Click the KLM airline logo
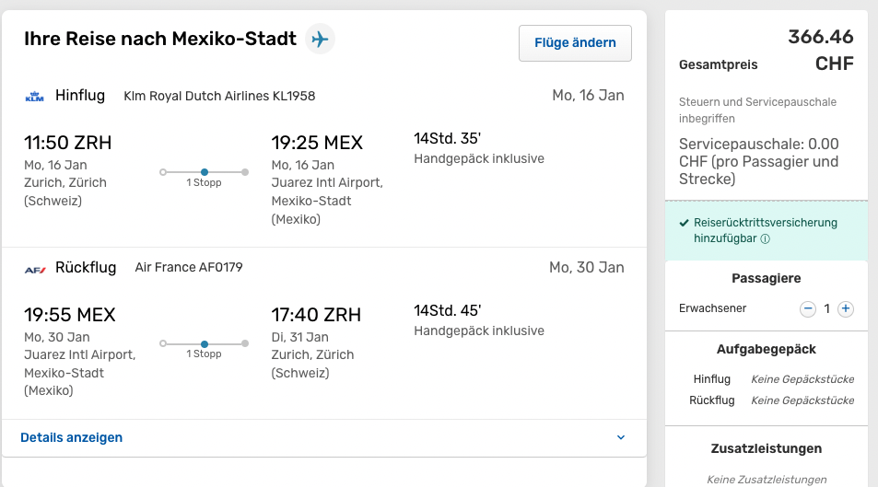Viewport: 878px width, 487px height. pos(34,96)
